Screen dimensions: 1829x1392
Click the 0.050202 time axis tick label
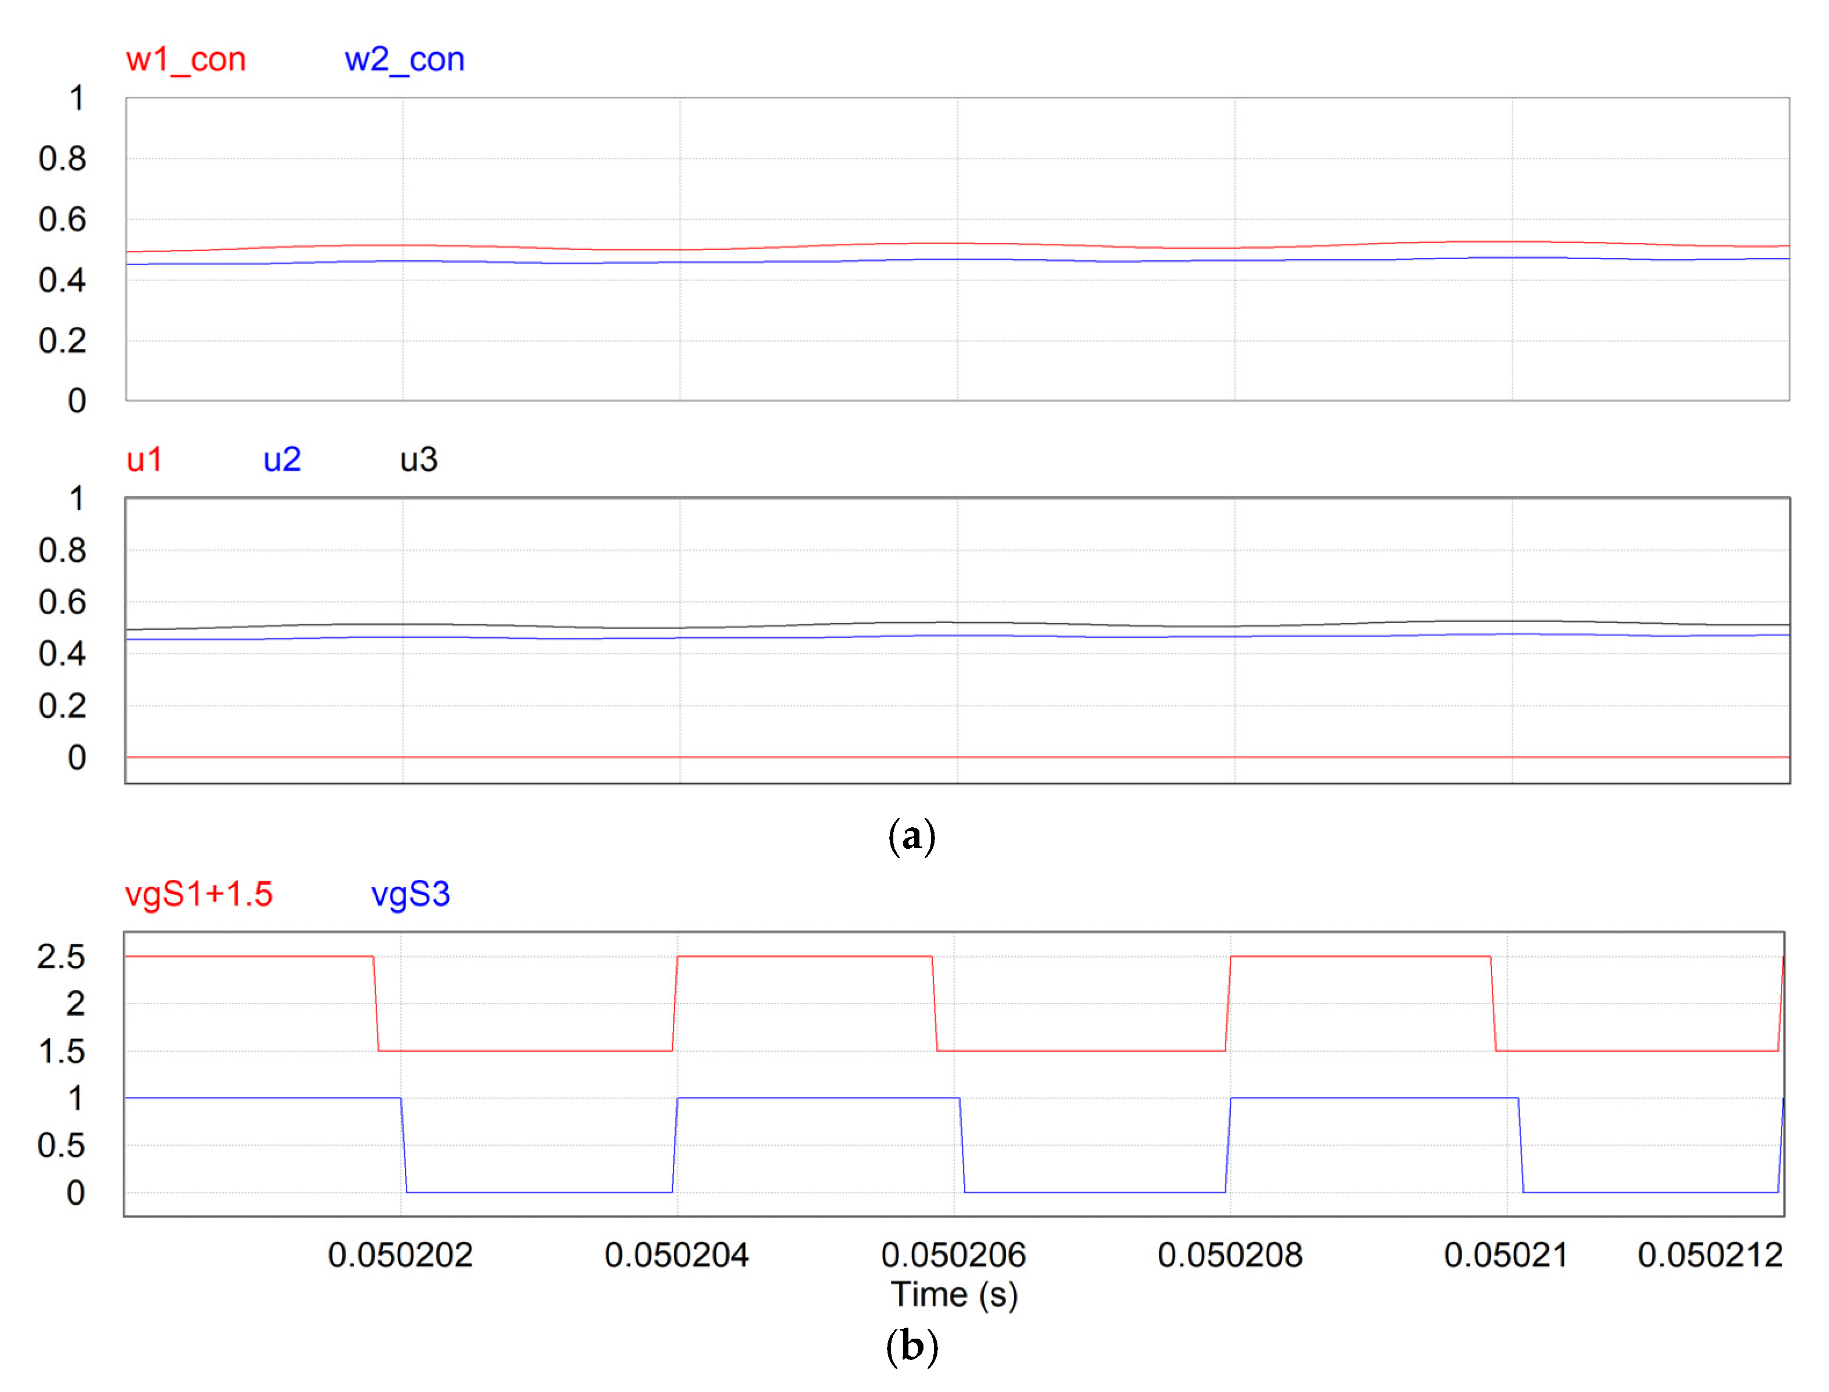pos(400,1255)
